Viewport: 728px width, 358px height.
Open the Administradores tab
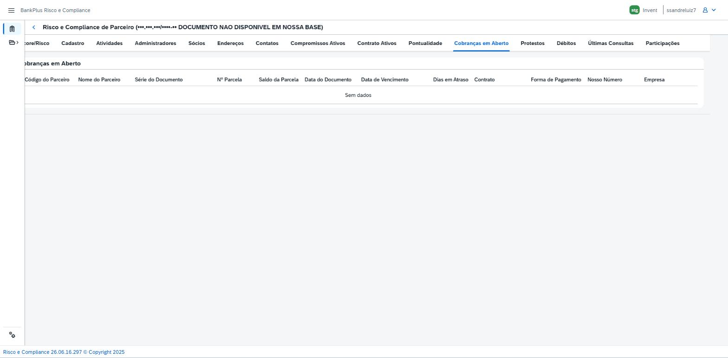(x=156, y=43)
